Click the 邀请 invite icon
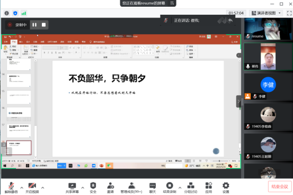This screenshot has height=195, width=293. point(110,188)
